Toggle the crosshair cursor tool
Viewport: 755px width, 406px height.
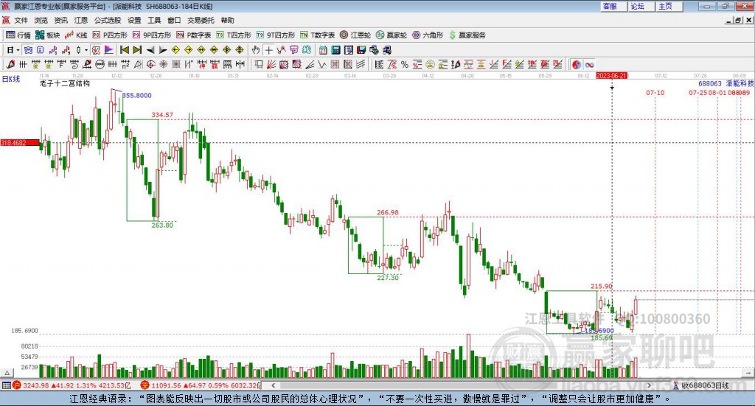click(268, 50)
